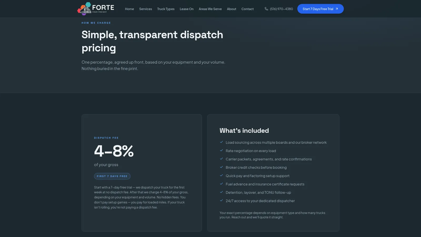Open the Lease On page

click(x=187, y=9)
